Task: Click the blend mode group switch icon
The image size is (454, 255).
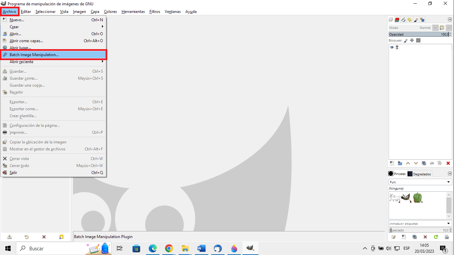Action: click(x=442, y=28)
